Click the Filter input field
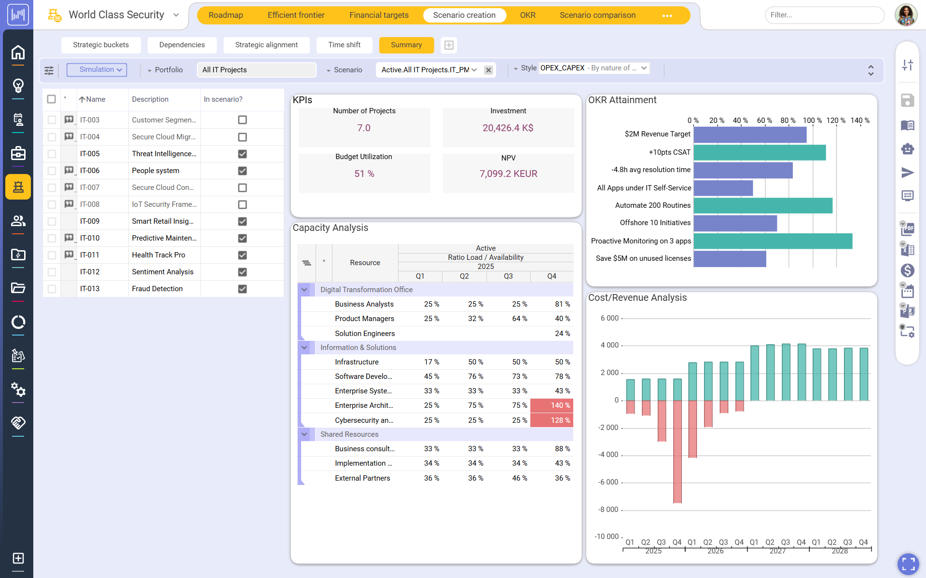Screen dimensions: 926x578 coord(824,15)
